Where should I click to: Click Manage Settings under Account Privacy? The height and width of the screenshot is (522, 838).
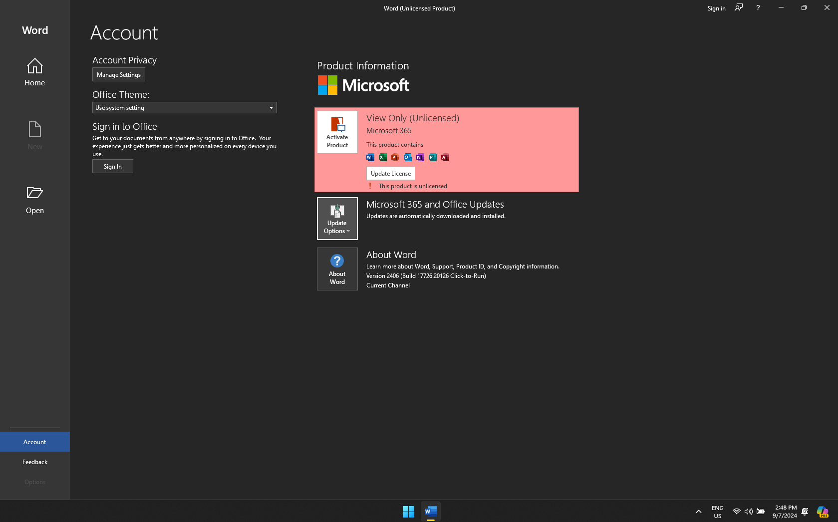(118, 74)
